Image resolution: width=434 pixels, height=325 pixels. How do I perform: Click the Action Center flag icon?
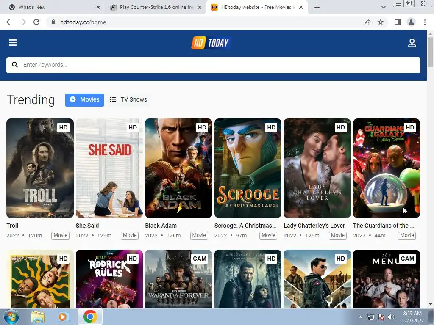[381, 317]
